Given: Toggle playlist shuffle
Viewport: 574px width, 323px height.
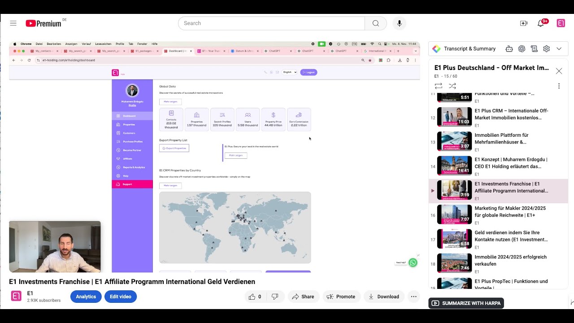Looking at the screenshot, I should [452, 86].
